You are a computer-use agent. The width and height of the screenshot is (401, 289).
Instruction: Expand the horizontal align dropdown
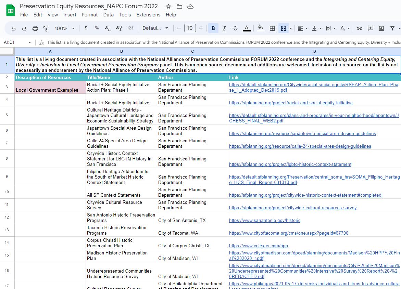click(x=302, y=28)
